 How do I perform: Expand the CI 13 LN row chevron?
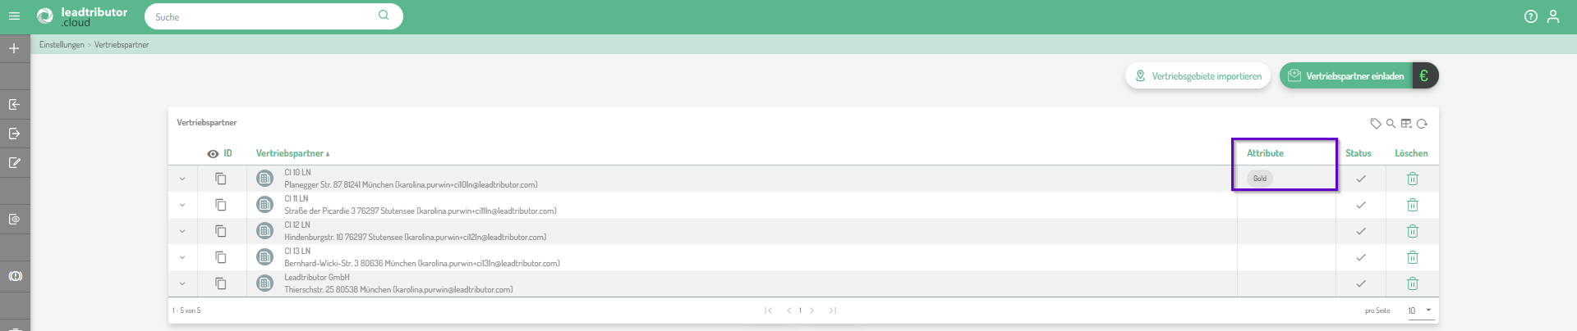click(182, 257)
